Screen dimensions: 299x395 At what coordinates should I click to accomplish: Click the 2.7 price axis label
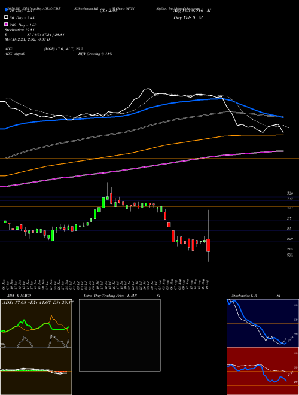pyautogui.click(x=289, y=218)
